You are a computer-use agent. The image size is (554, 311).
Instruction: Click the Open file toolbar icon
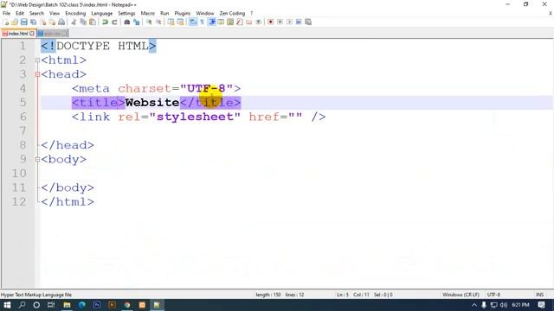click(15, 22)
